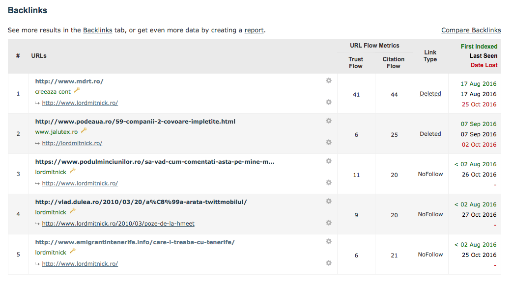Open the emigrantintenerife.info source URL
Viewport: 513px width, 281px height.
tap(135, 242)
